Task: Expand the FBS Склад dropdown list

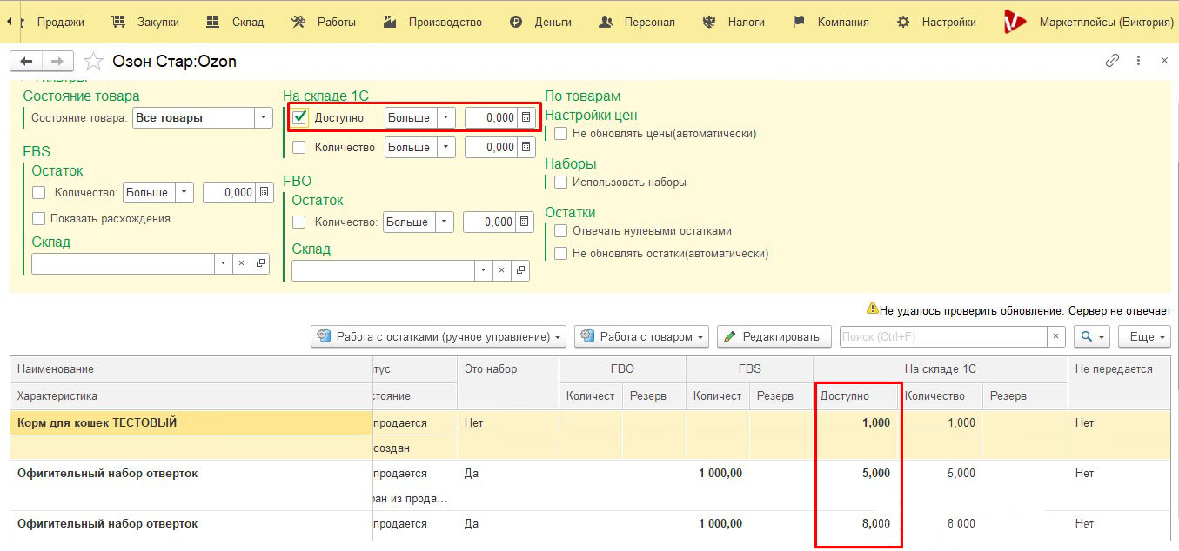Action: click(223, 263)
